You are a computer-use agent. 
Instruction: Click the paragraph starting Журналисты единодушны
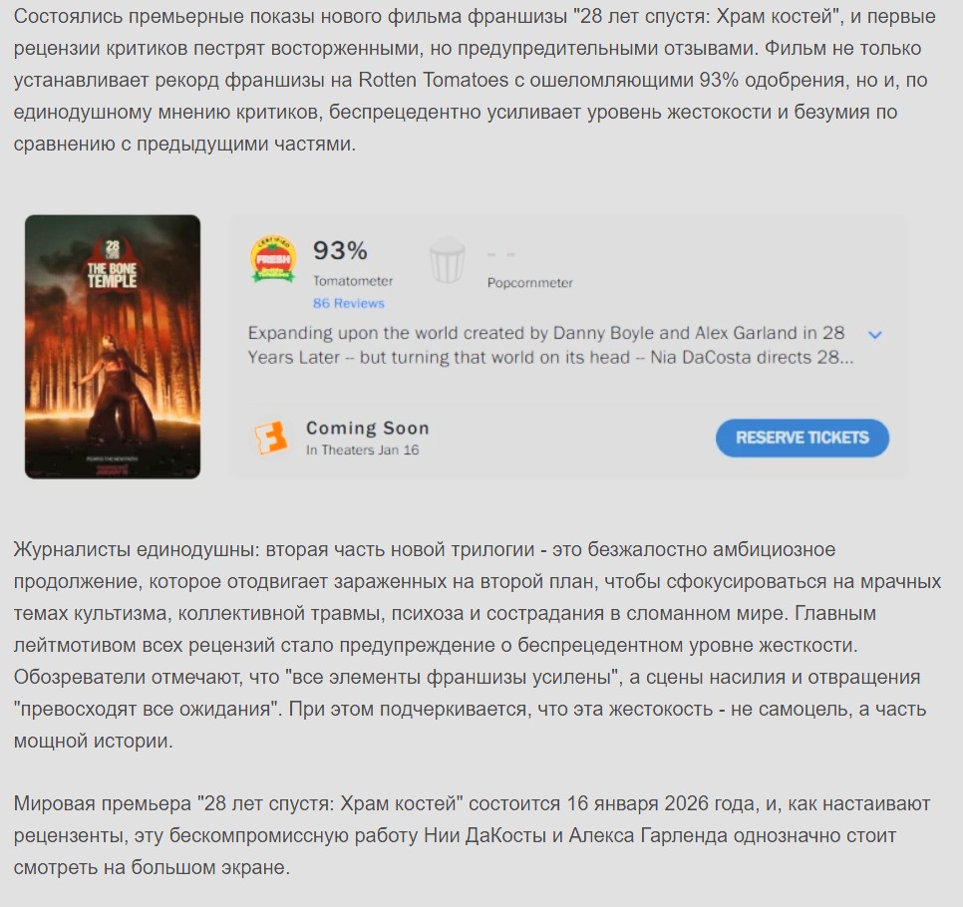click(x=478, y=645)
